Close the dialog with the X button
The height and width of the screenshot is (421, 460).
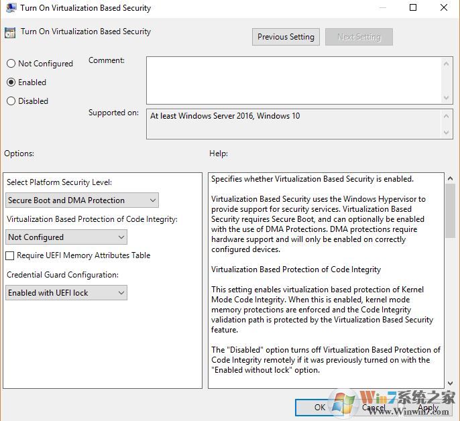444,7
